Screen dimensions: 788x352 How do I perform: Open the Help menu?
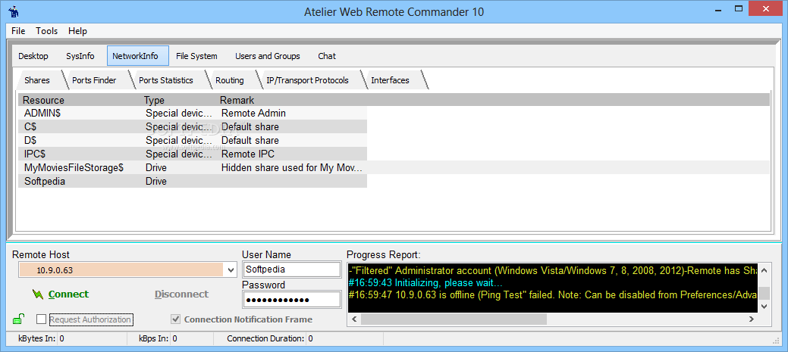[78, 31]
